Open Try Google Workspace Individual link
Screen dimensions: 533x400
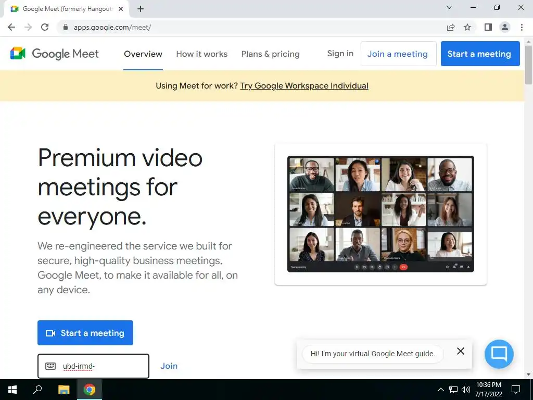(304, 86)
